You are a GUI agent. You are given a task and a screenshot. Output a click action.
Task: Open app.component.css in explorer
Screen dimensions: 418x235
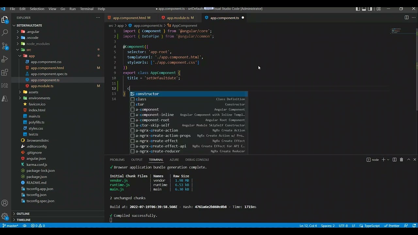click(46, 62)
